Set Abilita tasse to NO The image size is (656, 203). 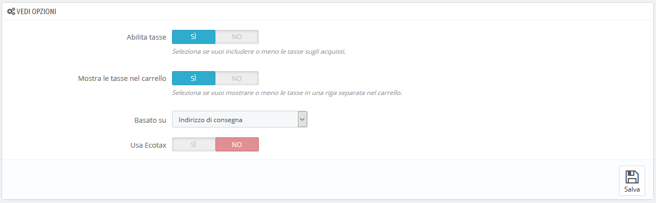(237, 37)
